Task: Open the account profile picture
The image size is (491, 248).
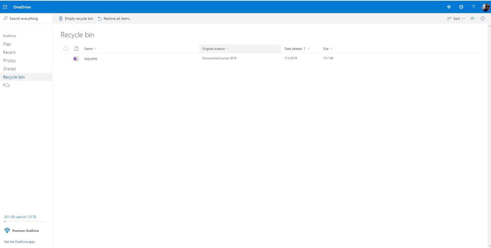Action: point(486,7)
